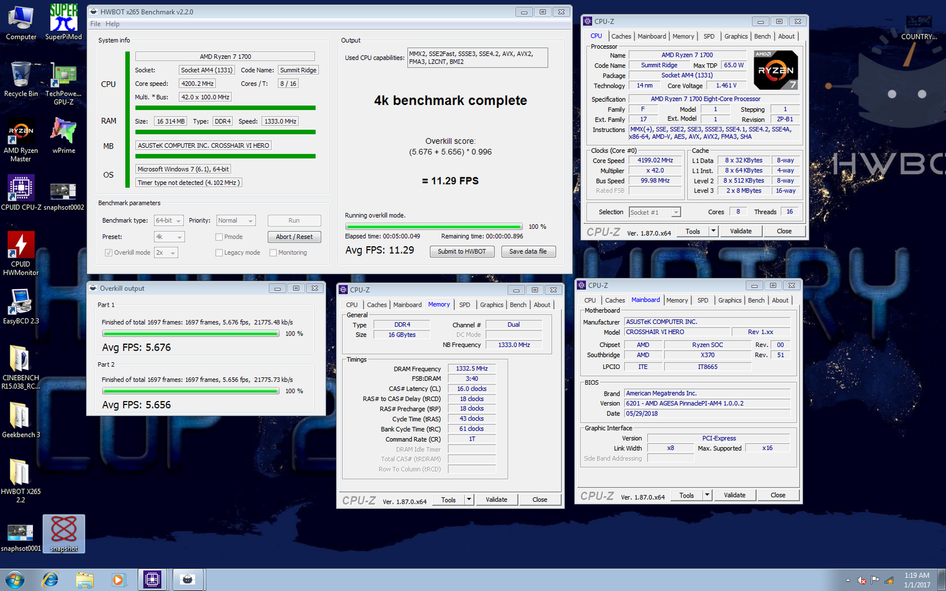Open EasyBCD 2.3 desktop icon
This screenshot has width=946, height=591.
(21, 306)
